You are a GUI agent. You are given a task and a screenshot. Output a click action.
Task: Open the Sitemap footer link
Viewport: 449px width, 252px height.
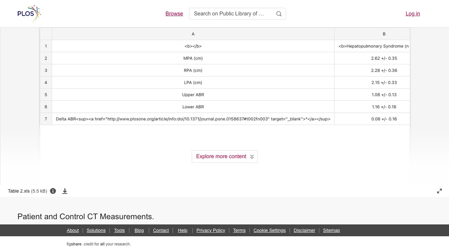click(331, 230)
